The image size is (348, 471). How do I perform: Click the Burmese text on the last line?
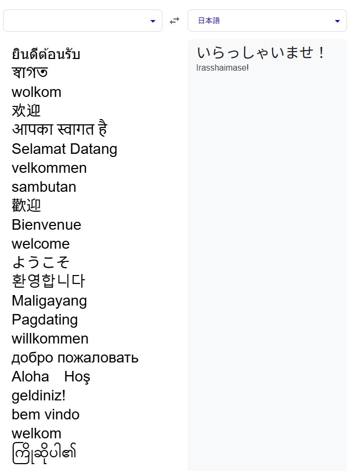pos(44,453)
